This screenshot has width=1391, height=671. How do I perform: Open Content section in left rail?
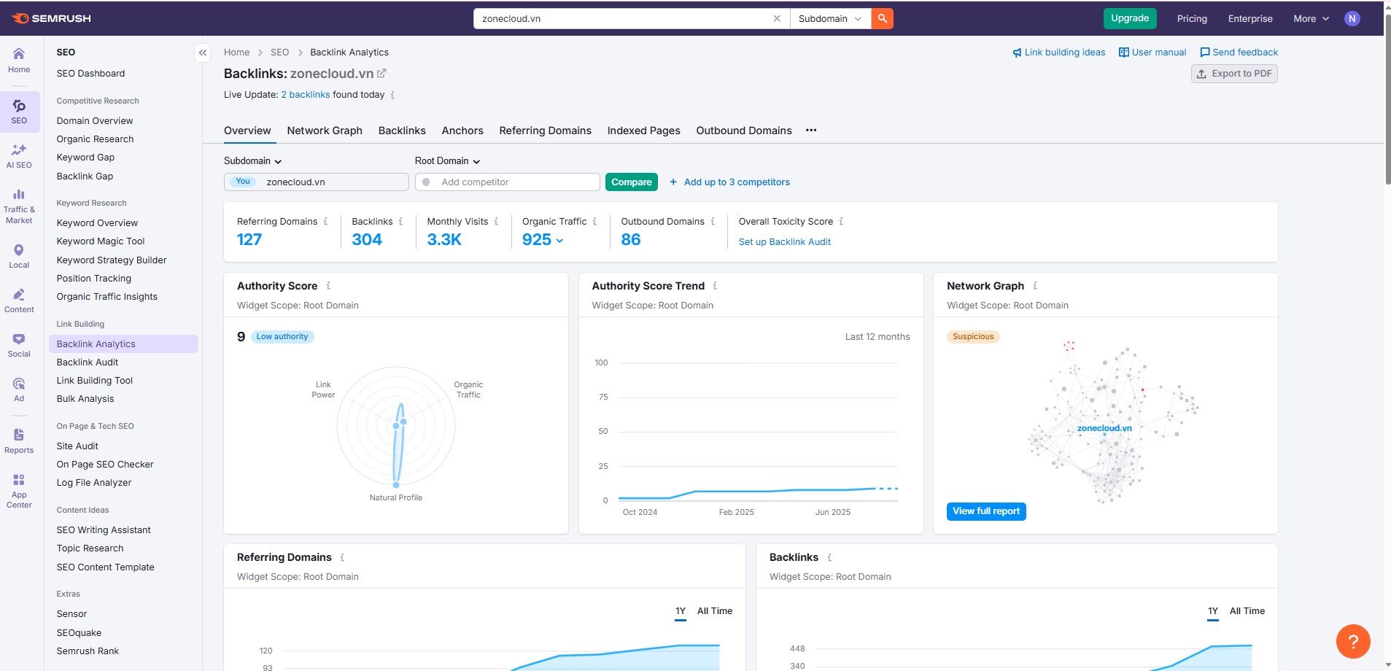click(19, 300)
